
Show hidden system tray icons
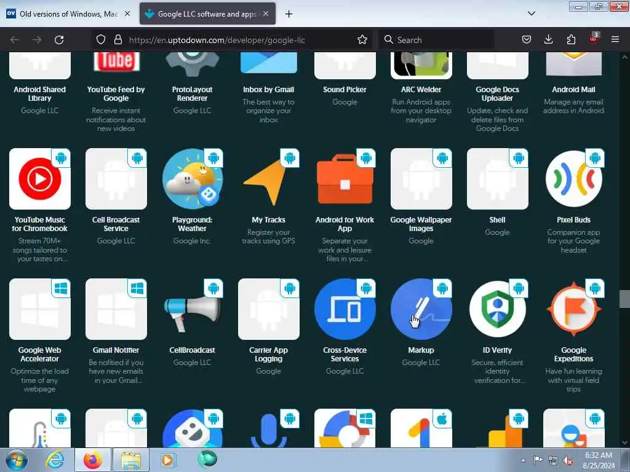[523, 460]
